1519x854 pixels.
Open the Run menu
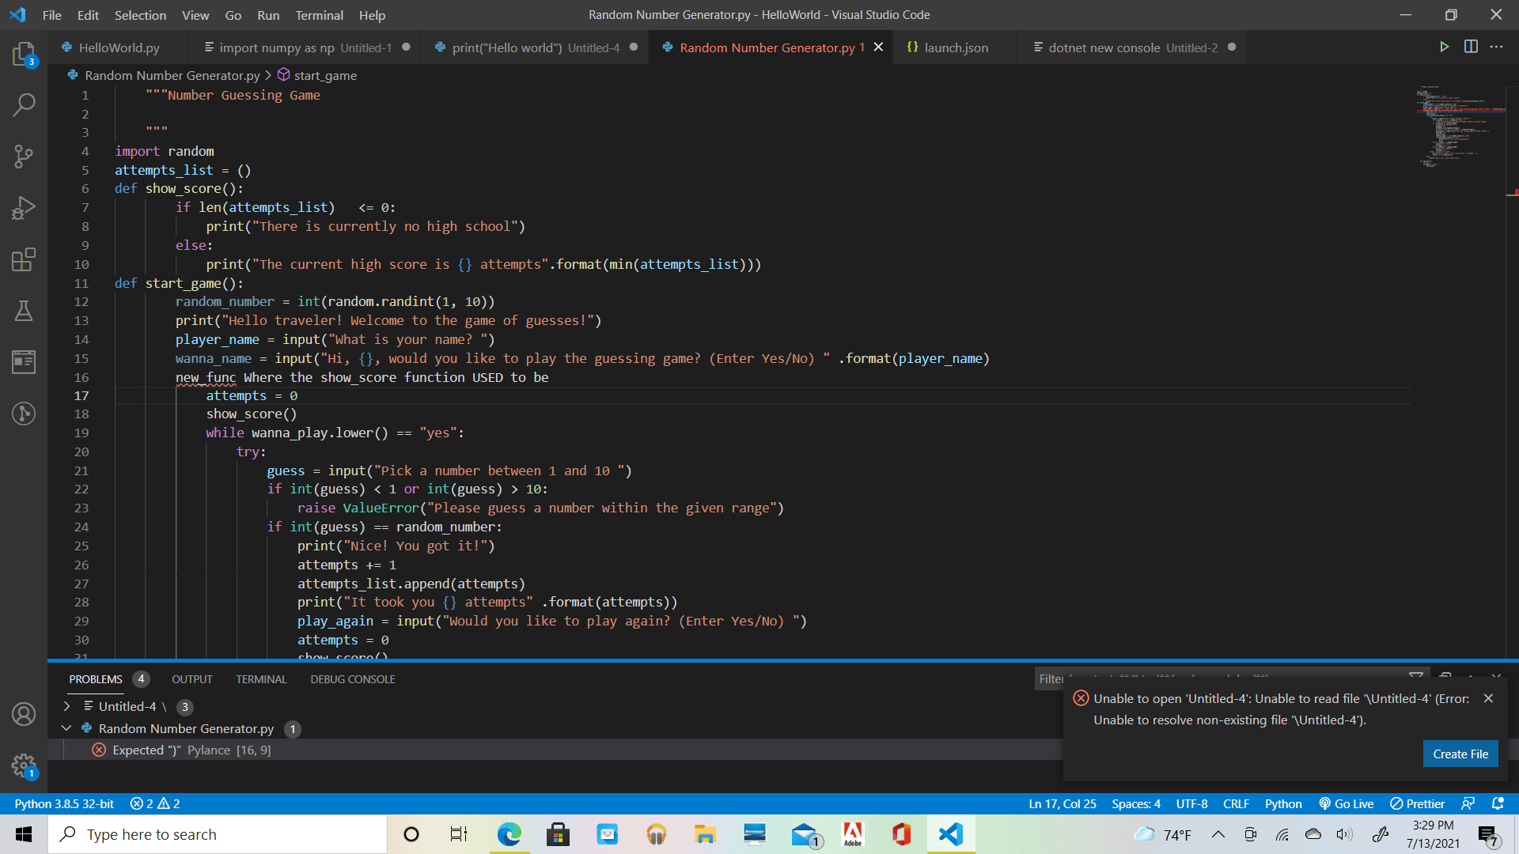[x=267, y=15]
